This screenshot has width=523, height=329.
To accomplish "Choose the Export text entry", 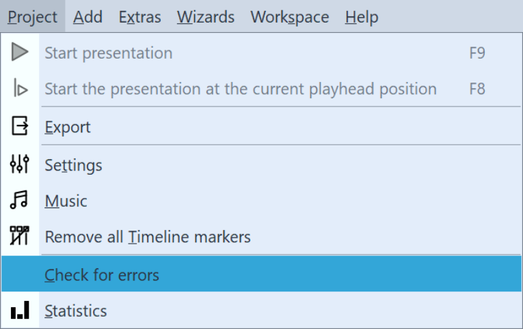I will point(68,127).
